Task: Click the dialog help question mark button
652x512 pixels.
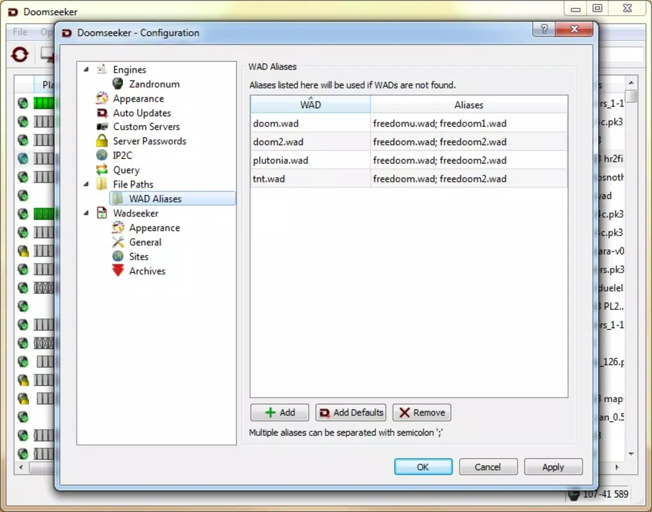Action: [544, 29]
